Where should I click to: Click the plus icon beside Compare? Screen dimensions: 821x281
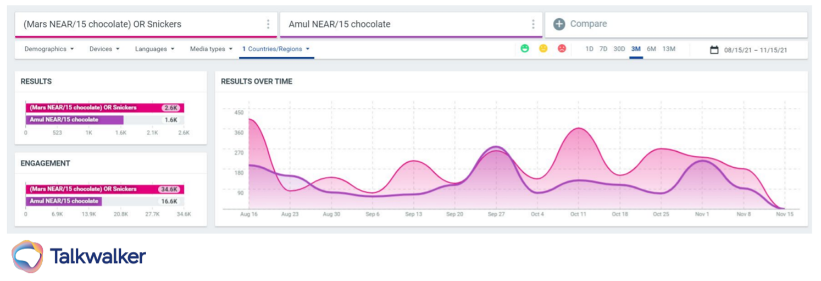click(559, 24)
